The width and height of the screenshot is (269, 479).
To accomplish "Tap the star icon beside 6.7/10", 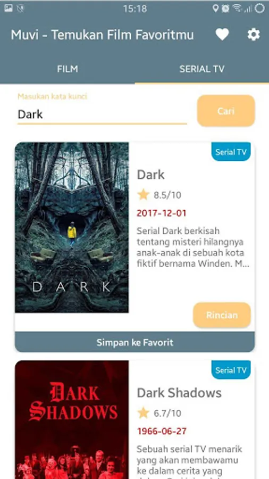I will pyautogui.click(x=143, y=413).
